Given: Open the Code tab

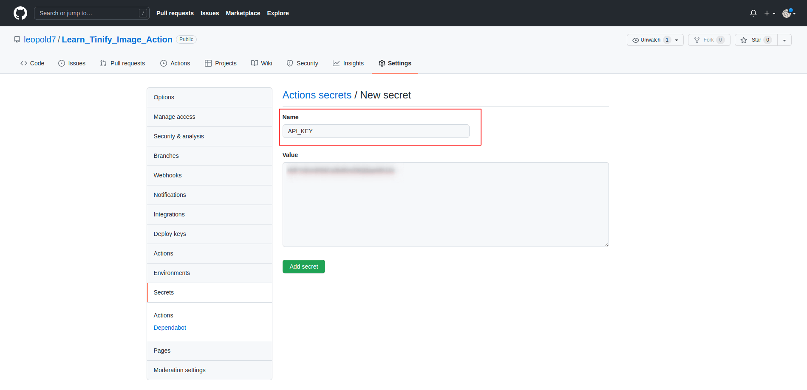Looking at the screenshot, I should 32,63.
